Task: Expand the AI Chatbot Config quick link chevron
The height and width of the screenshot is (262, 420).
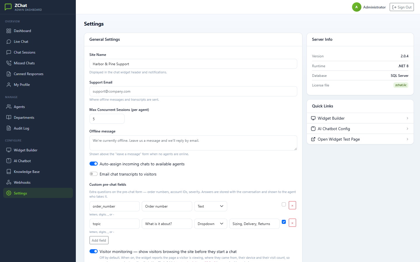Action: [x=407, y=129]
